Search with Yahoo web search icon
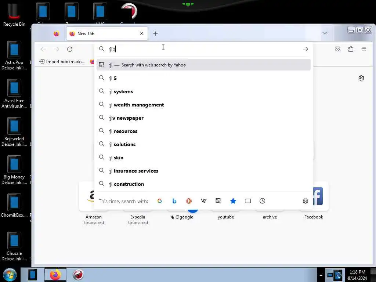The image size is (376, 282). click(218, 201)
